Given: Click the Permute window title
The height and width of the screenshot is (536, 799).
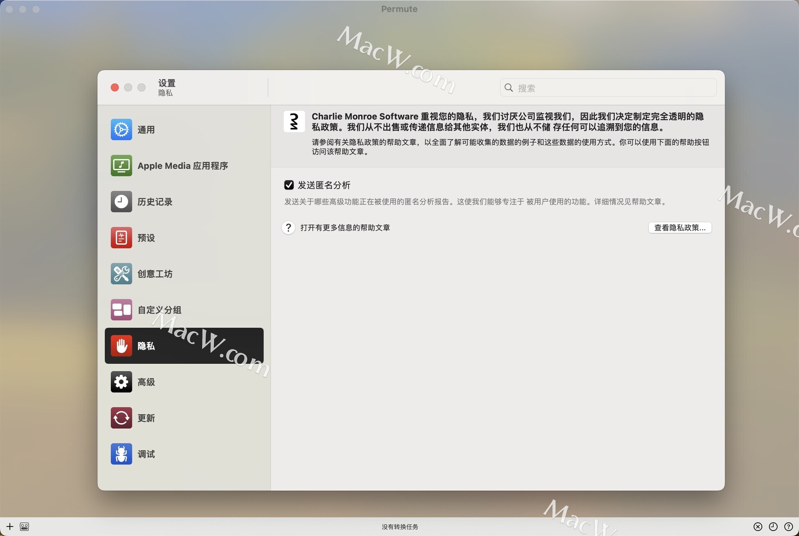Looking at the screenshot, I should (399, 9).
